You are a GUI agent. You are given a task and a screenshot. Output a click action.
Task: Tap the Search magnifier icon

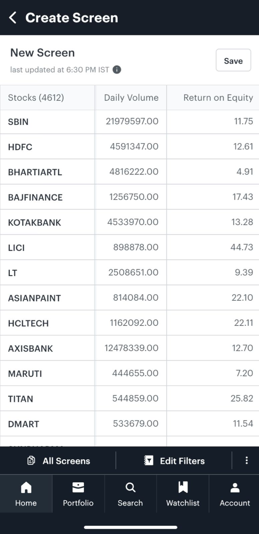130,487
